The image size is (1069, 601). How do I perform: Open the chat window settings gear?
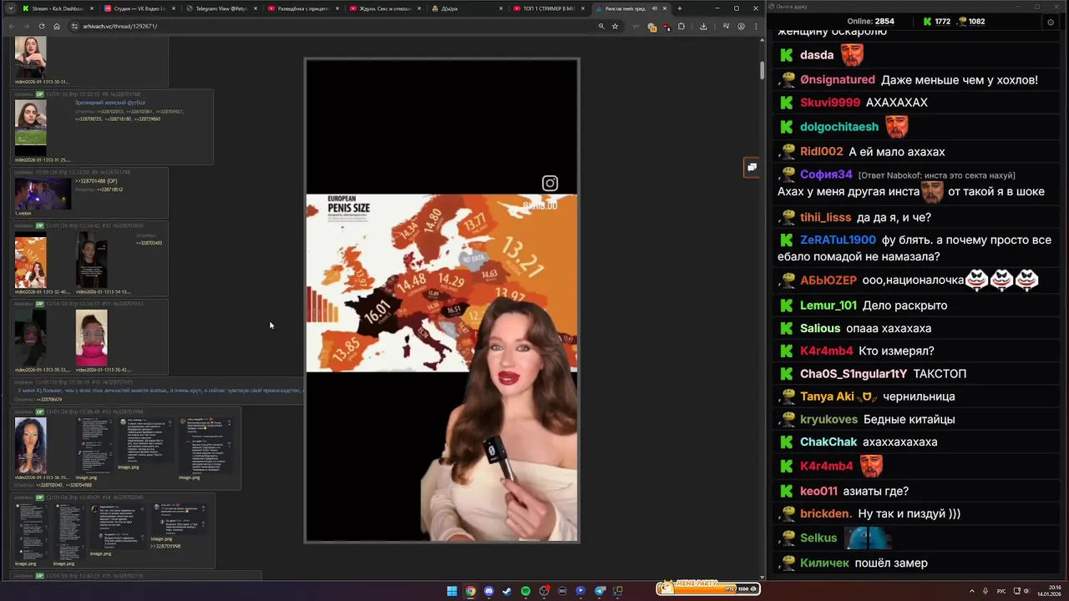(x=1051, y=22)
